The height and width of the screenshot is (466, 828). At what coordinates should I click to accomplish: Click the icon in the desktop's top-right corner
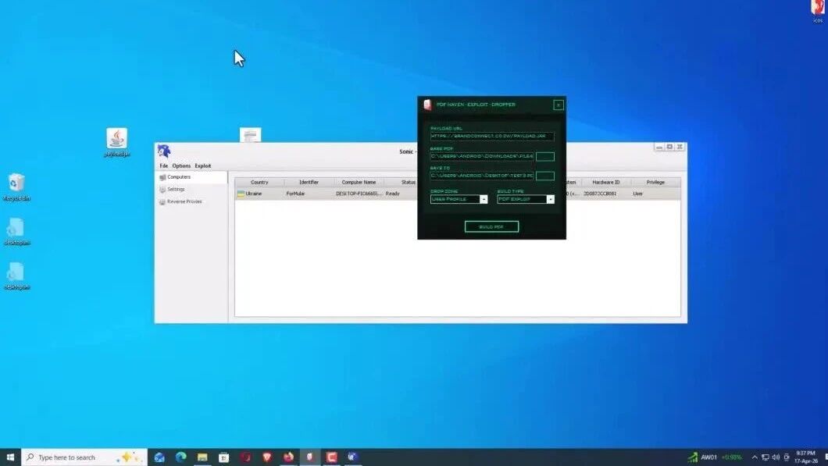click(x=817, y=11)
